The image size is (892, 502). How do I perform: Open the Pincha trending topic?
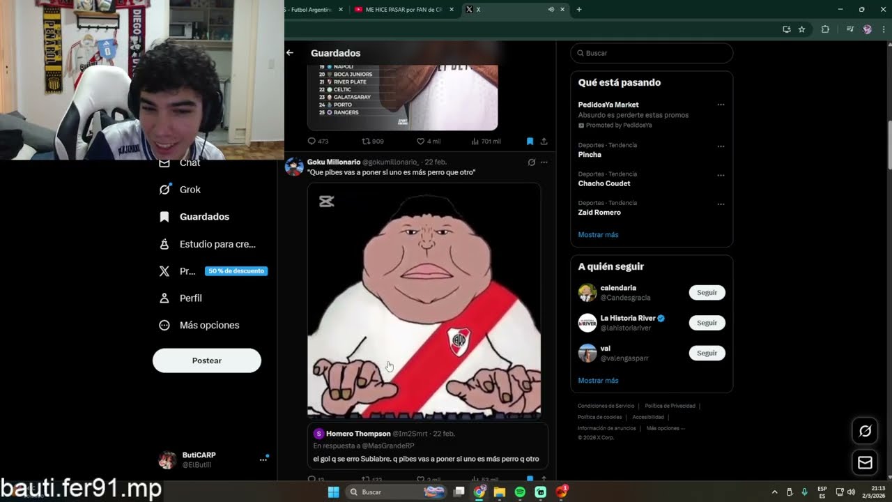(590, 155)
